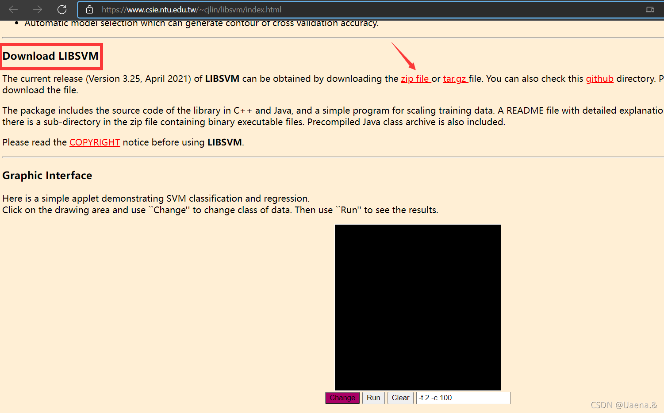The image size is (664, 413).
Task: Click the Run button
Action: (x=373, y=398)
